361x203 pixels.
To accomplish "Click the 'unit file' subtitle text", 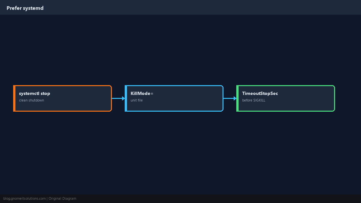I will 137,100.
